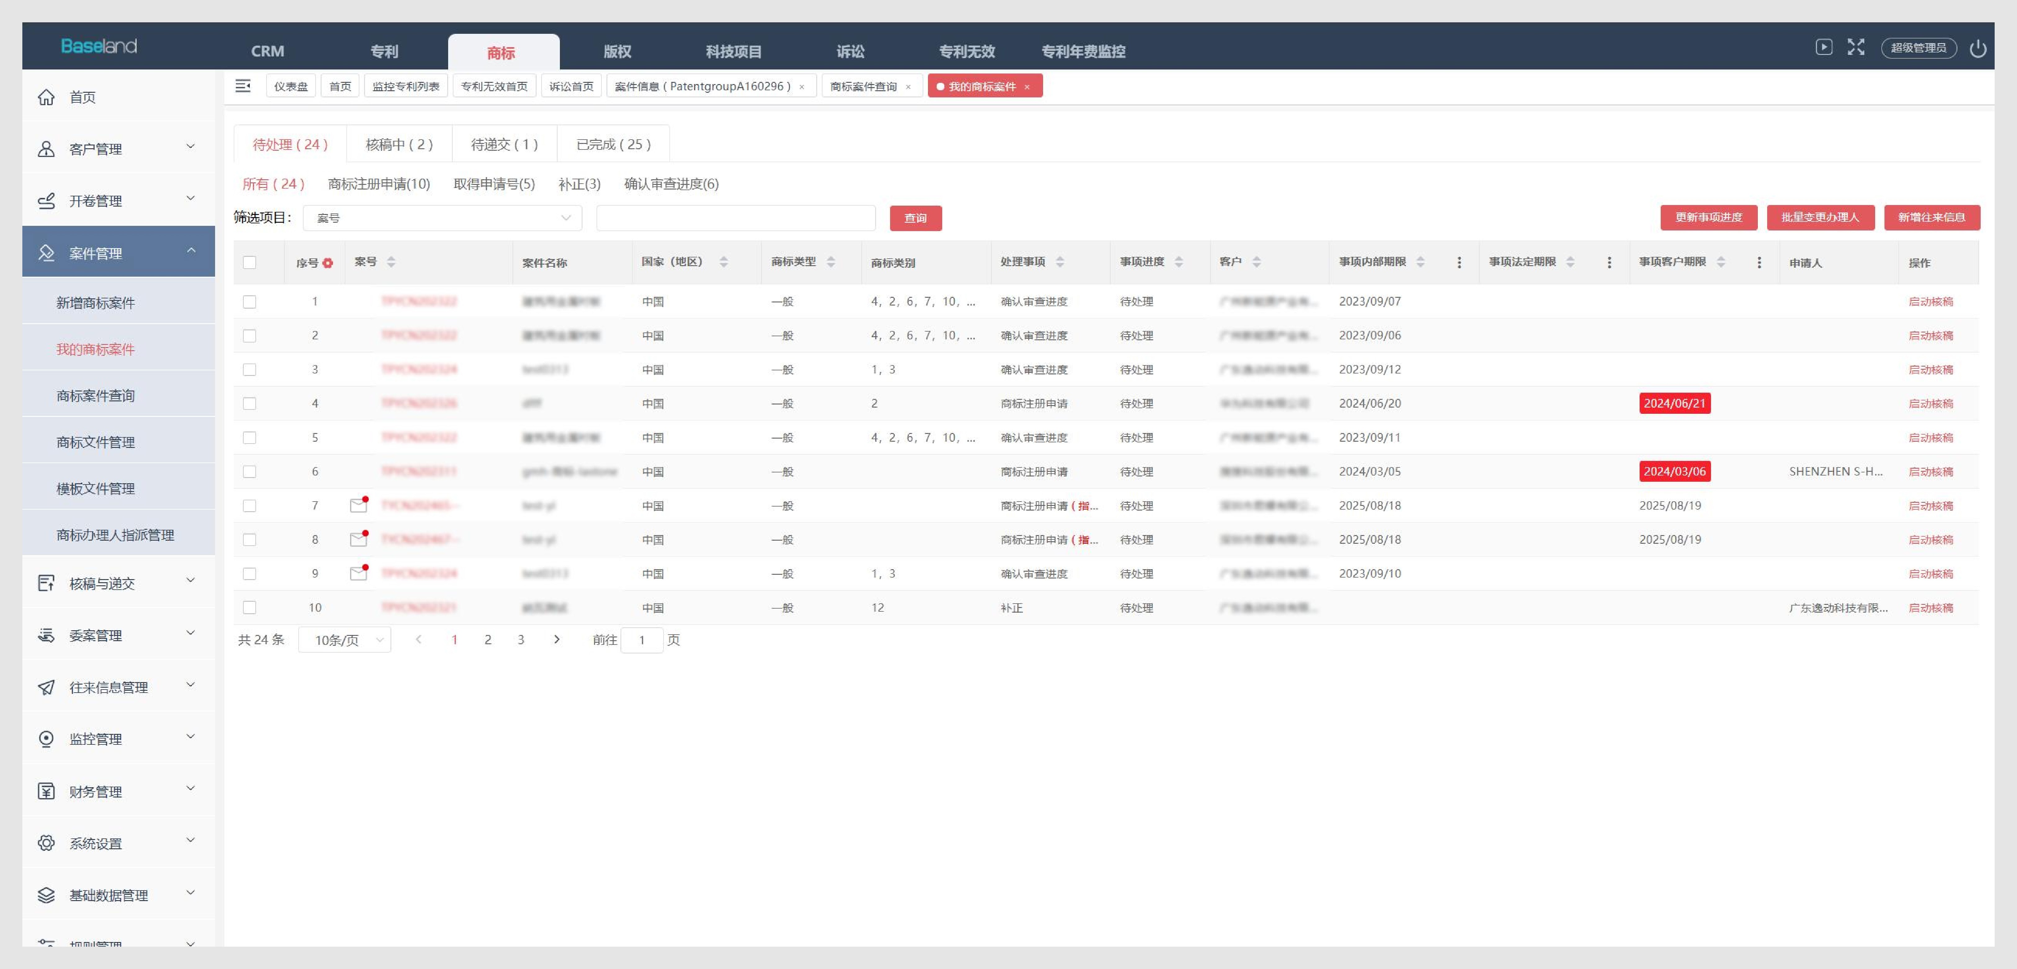Click the next page arrow
Image resolution: width=2017 pixels, height=969 pixels.
pyautogui.click(x=557, y=640)
